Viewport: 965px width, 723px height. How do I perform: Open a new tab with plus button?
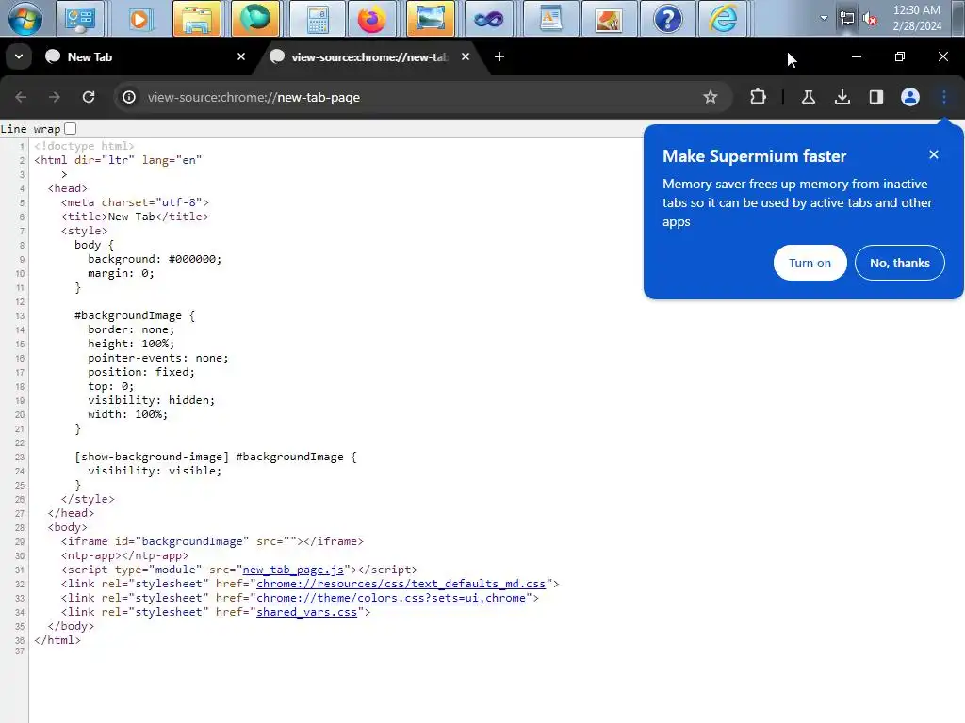tap(499, 56)
